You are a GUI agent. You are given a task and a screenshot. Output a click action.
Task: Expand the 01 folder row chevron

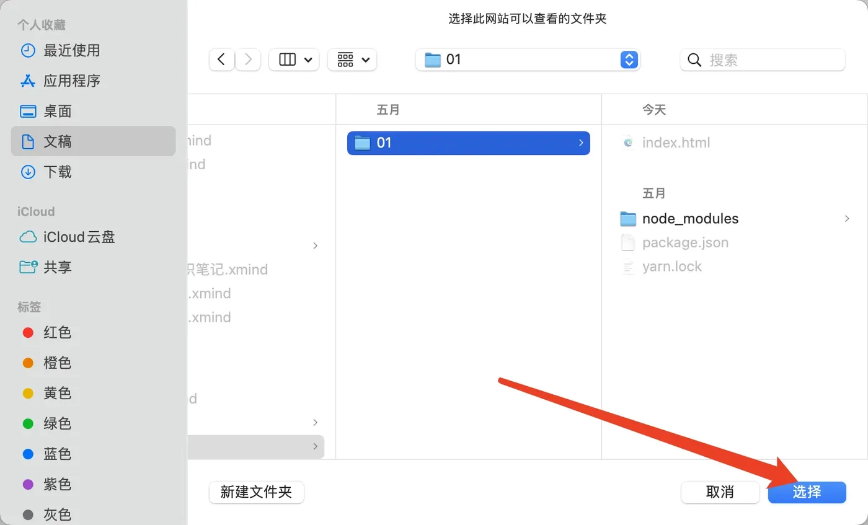(x=581, y=143)
